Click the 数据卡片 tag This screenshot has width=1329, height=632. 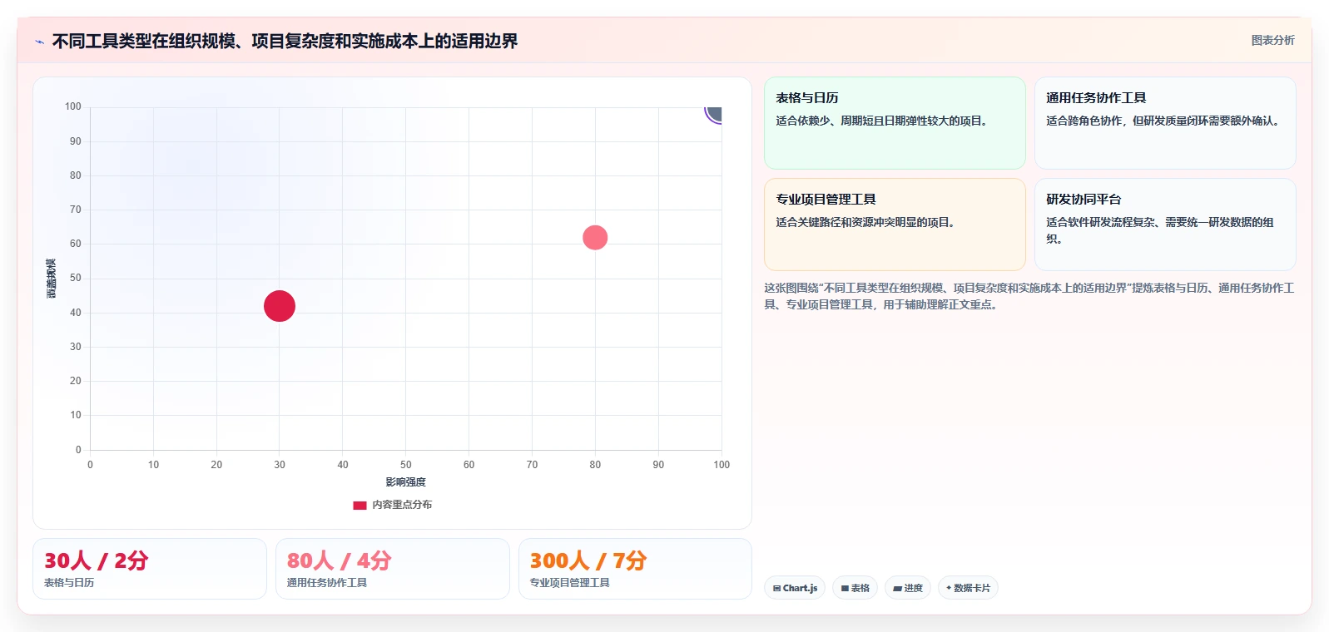[x=968, y=588]
